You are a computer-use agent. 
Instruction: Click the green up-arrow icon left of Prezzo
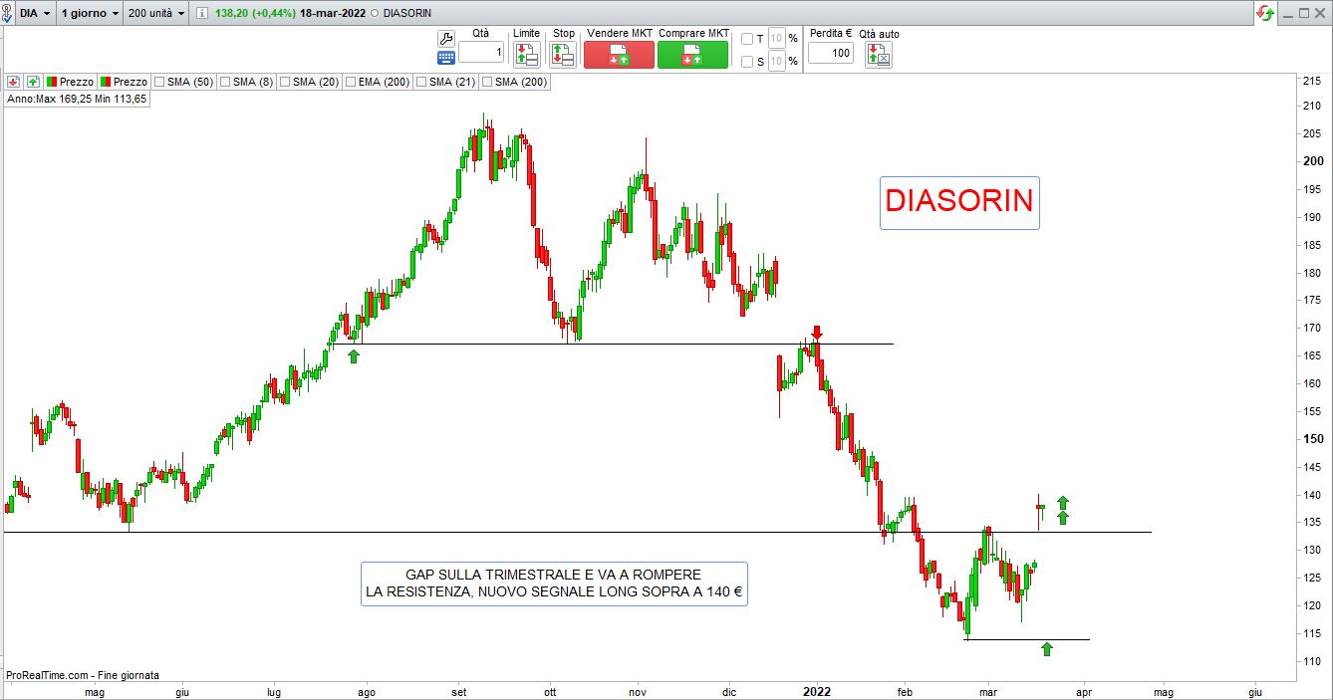pos(33,82)
